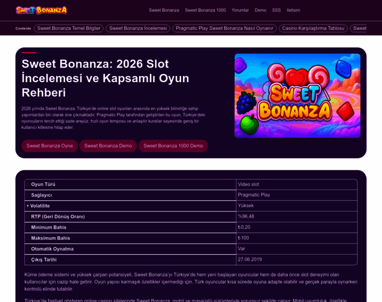The width and height of the screenshot is (382, 302).
Task: Open the Sweet Bonanza nav link
Action: click(x=164, y=10)
